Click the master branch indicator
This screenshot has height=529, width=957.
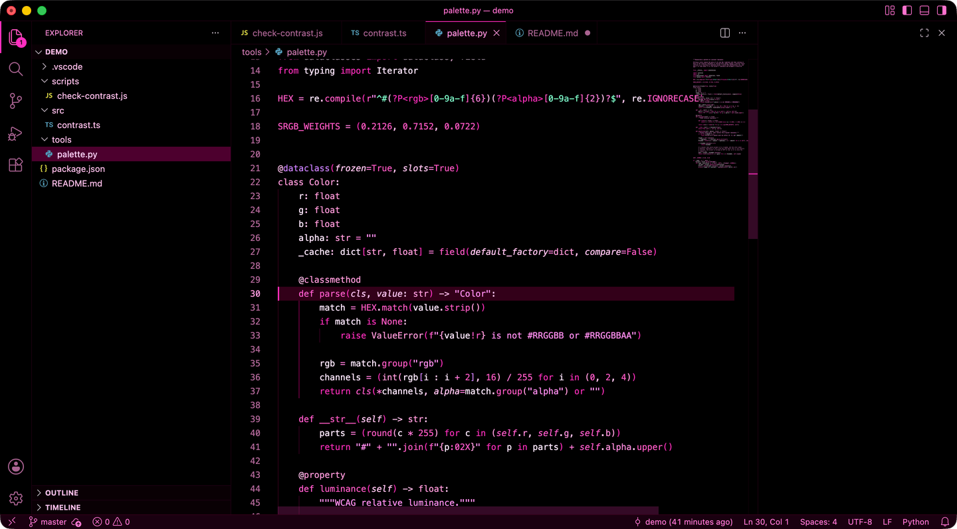[47, 522]
